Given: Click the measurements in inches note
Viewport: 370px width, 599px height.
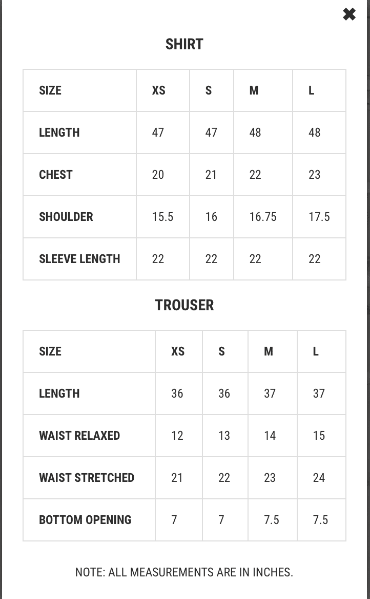Looking at the screenshot, I should click(x=184, y=572).
